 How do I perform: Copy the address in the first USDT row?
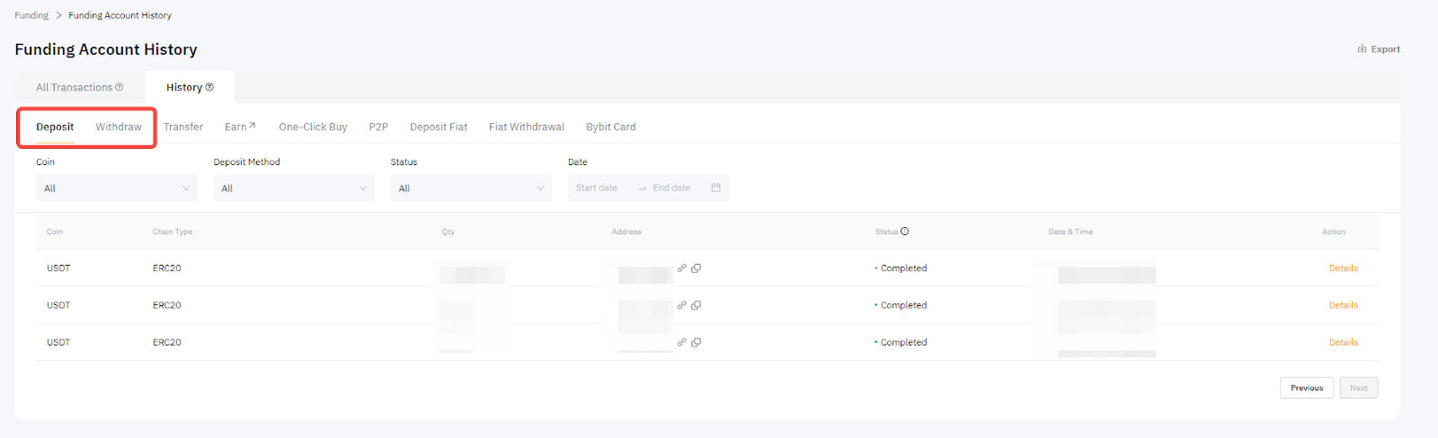697,268
